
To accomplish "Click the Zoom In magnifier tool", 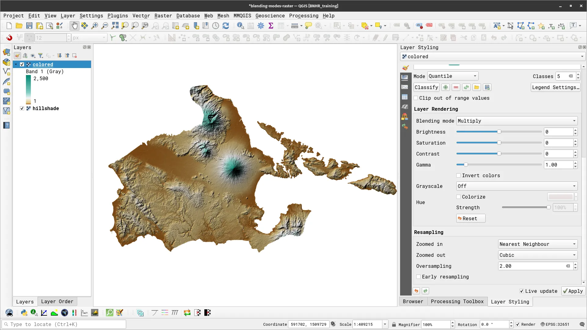I will pyautogui.click(x=95, y=26).
